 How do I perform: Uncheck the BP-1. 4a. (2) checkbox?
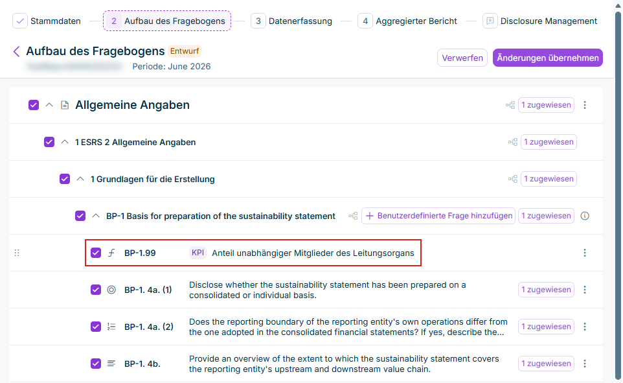click(96, 327)
